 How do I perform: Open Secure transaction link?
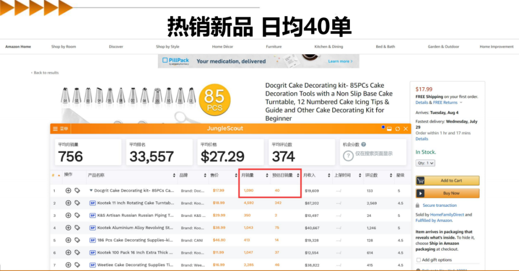click(x=440, y=205)
